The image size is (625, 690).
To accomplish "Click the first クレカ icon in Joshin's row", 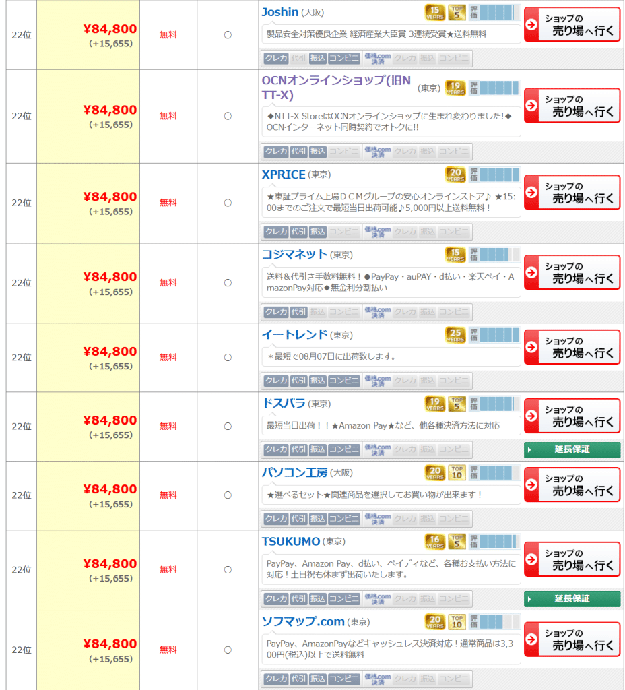I will point(276,58).
